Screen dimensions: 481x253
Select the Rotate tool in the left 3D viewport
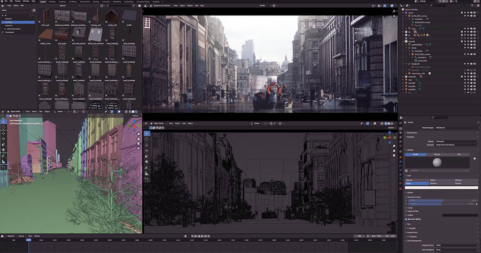[3, 138]
